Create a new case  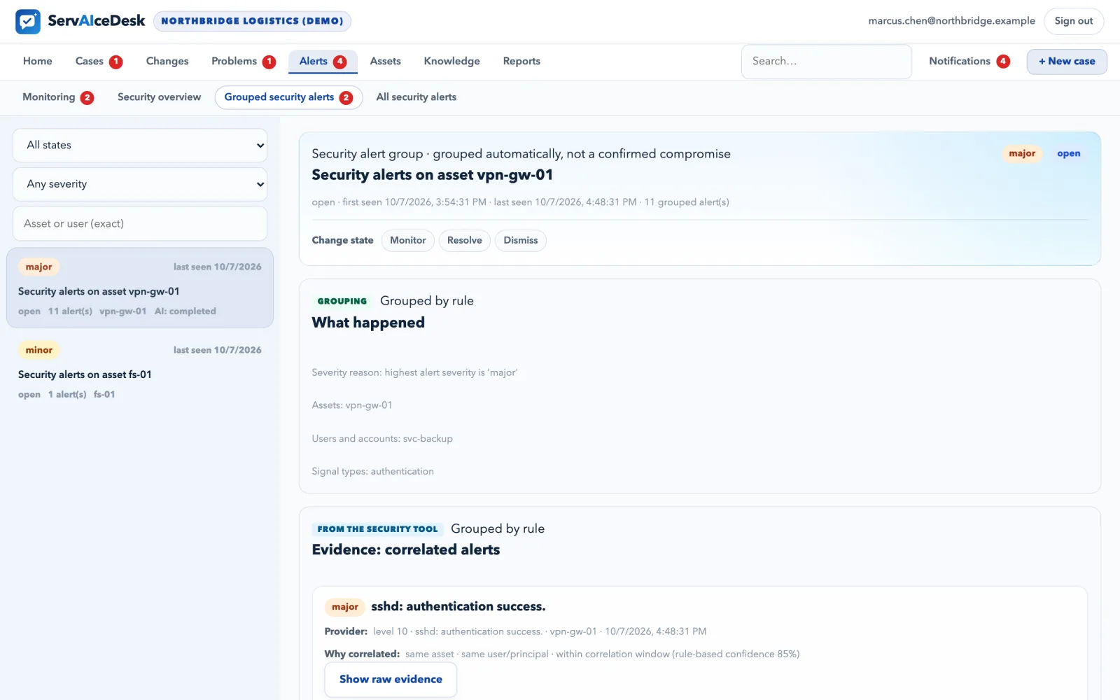tap(1066, 62)
